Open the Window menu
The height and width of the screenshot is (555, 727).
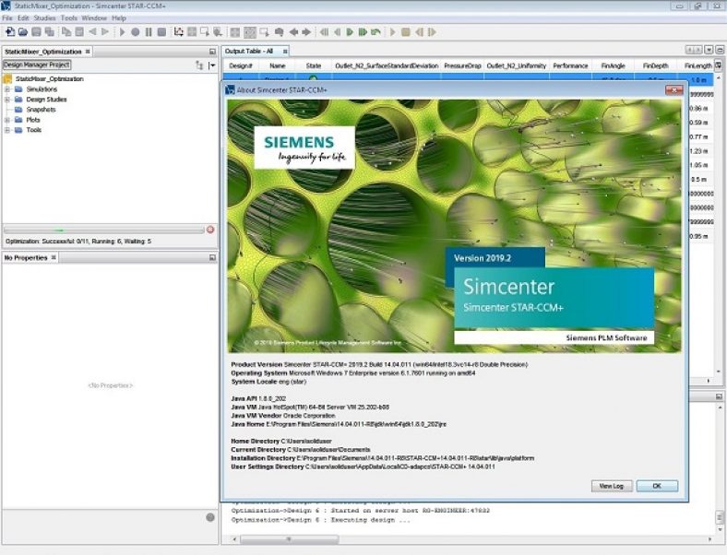click(94, 18)
